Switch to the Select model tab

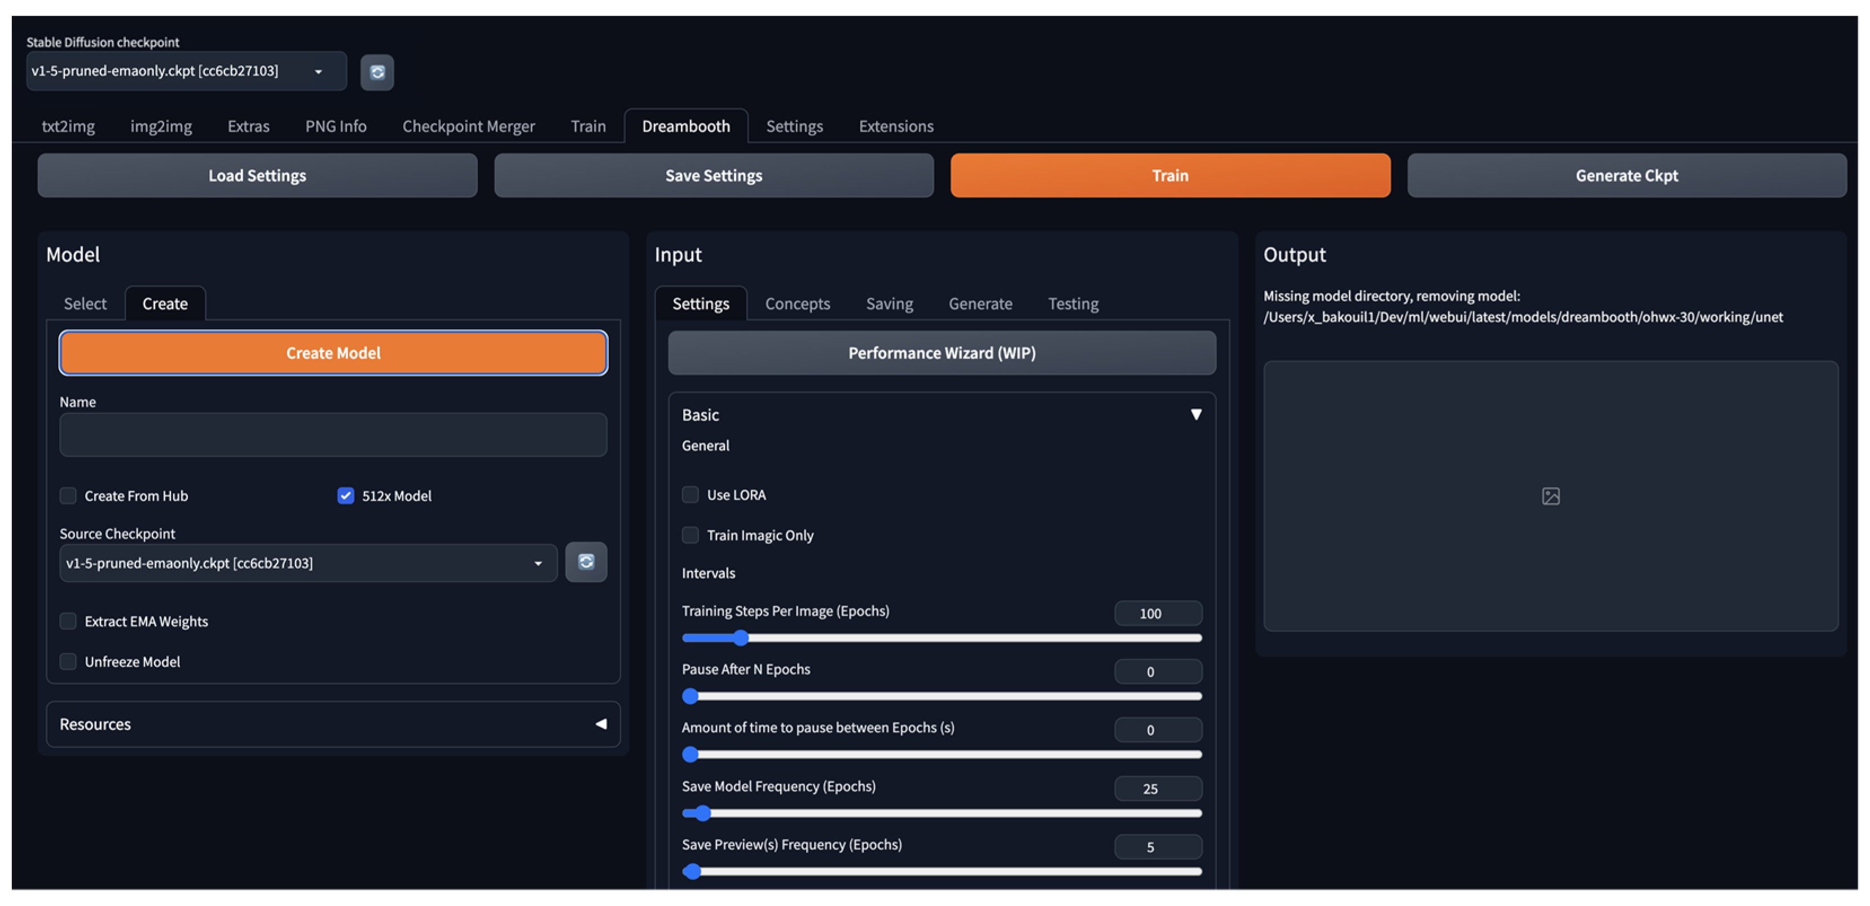click(85, 303)
